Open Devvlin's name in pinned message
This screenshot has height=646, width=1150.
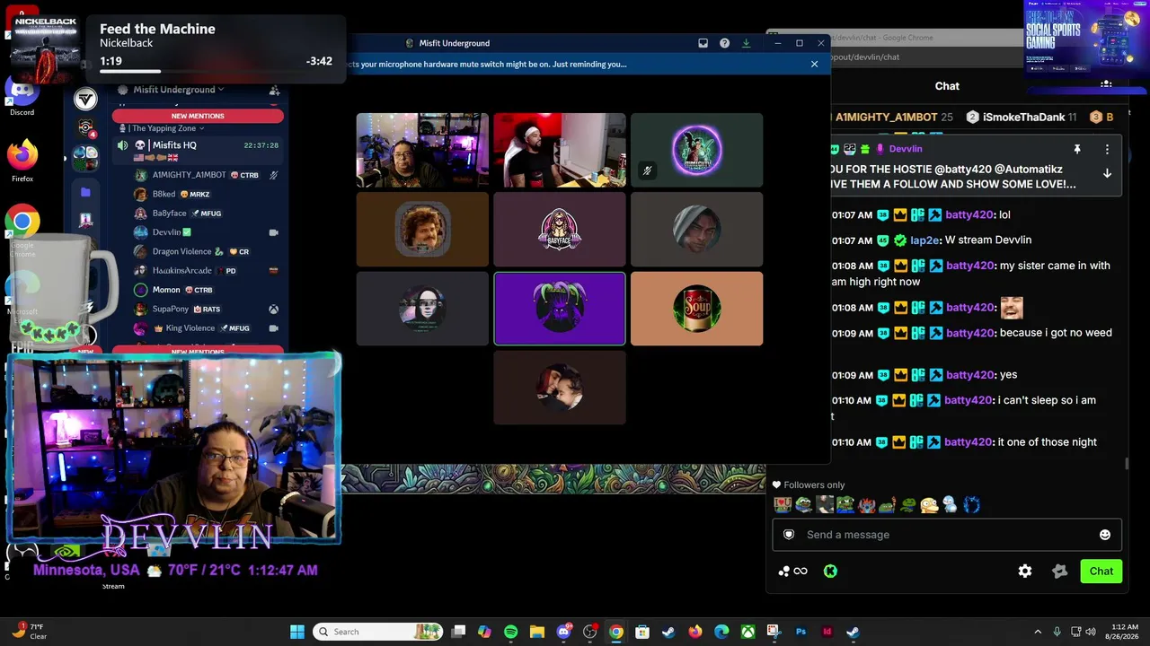click(x=906, y=149)
